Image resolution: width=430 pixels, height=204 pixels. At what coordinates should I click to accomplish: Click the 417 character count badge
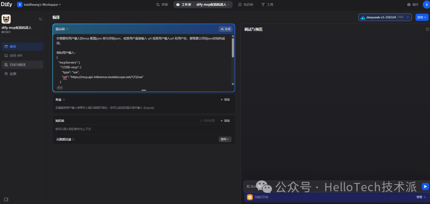(x=60, y=87)
